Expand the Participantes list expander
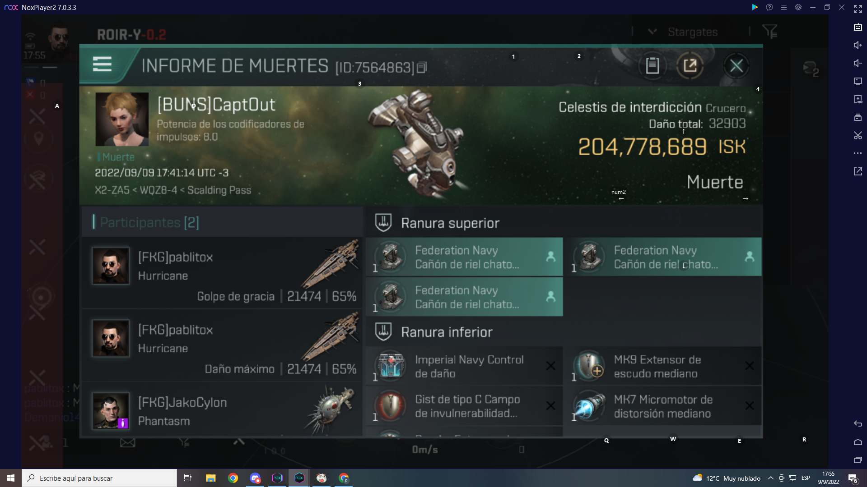 (150, 222)
